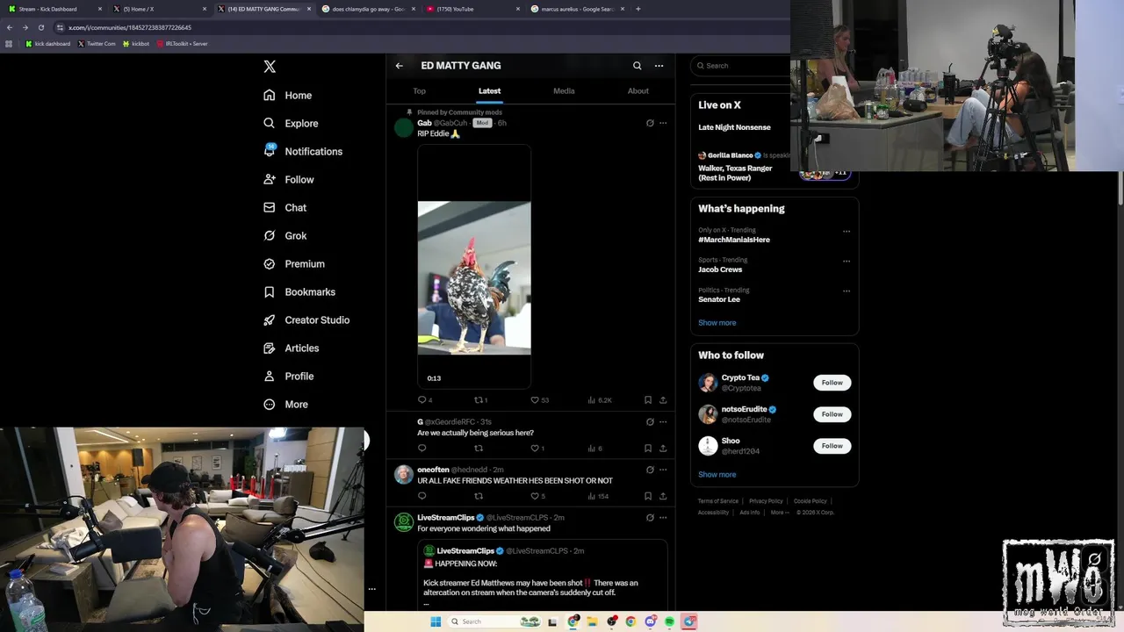This screenshot has width=1124, height=632.
Task: Share oneoften's post
Action: click(x=663, y=496)
